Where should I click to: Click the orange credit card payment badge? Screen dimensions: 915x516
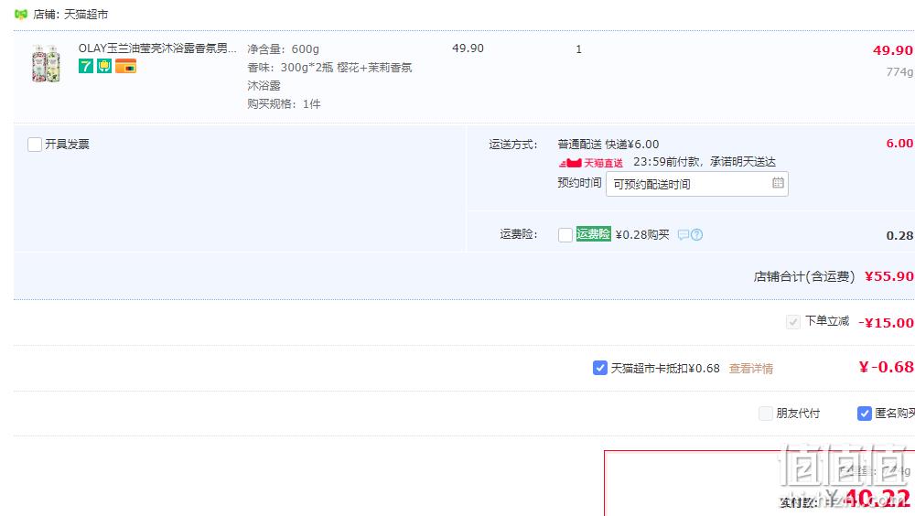coord(125,66)
